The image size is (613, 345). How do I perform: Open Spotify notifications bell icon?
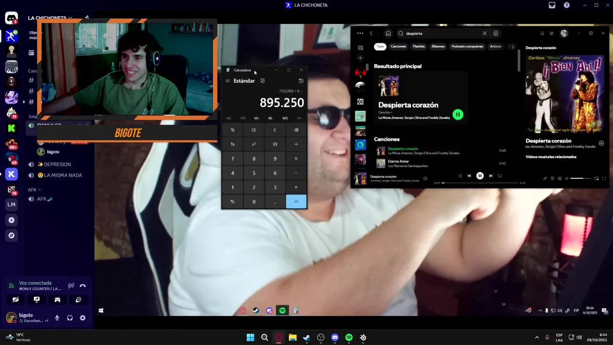pos(542,34)
